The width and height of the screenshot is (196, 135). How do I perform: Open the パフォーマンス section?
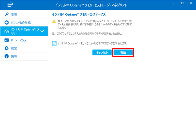point(24,40)
